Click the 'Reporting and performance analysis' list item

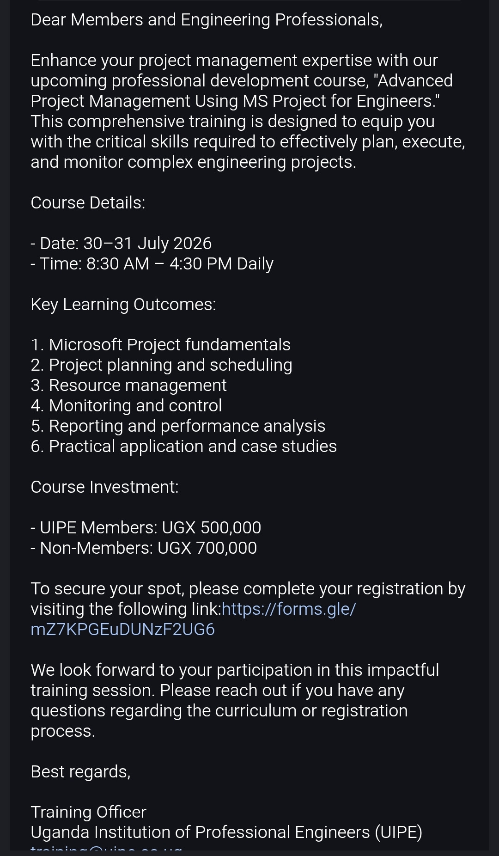pyautogui.click(x=178, y=426)
